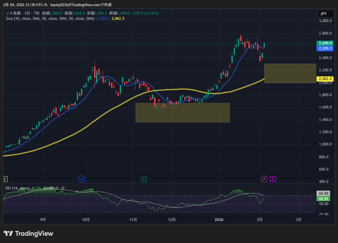Click the 11月 label on the time axis
Viewport: 338px width, 243px height.
tap(133, 220)
